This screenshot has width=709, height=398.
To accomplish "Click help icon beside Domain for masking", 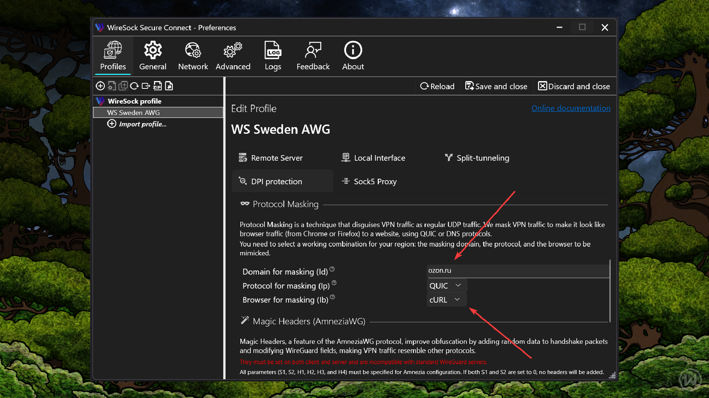I will [x=332, y=269].
